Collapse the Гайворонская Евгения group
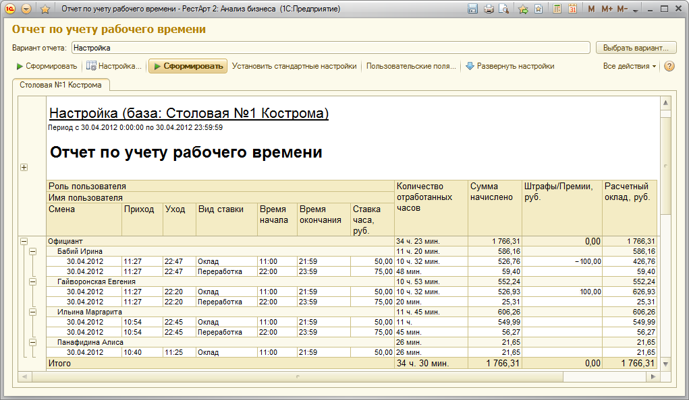Screen dimensions: 689x400 click(x=33, y=281)
